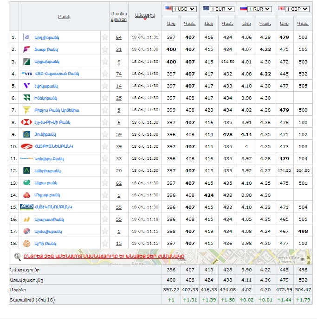Click the HSBC logo in row 8
Image resolution: width=317 pixels, height=320 pixels.
coord(26,122)
